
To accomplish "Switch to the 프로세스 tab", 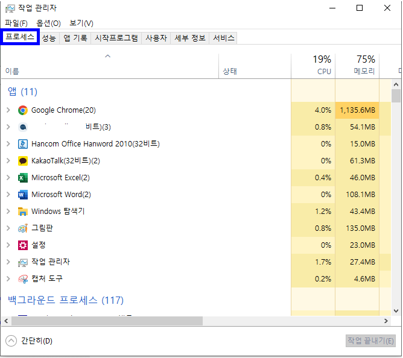I will click(20, 37).
